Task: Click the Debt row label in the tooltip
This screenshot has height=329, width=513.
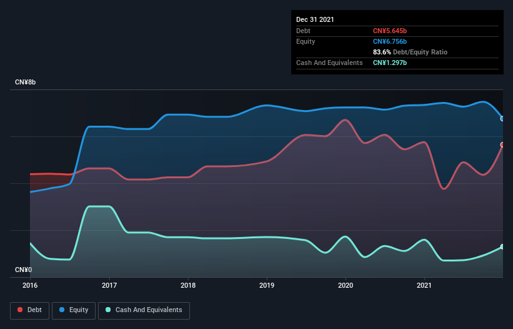Action: [303, 31]
